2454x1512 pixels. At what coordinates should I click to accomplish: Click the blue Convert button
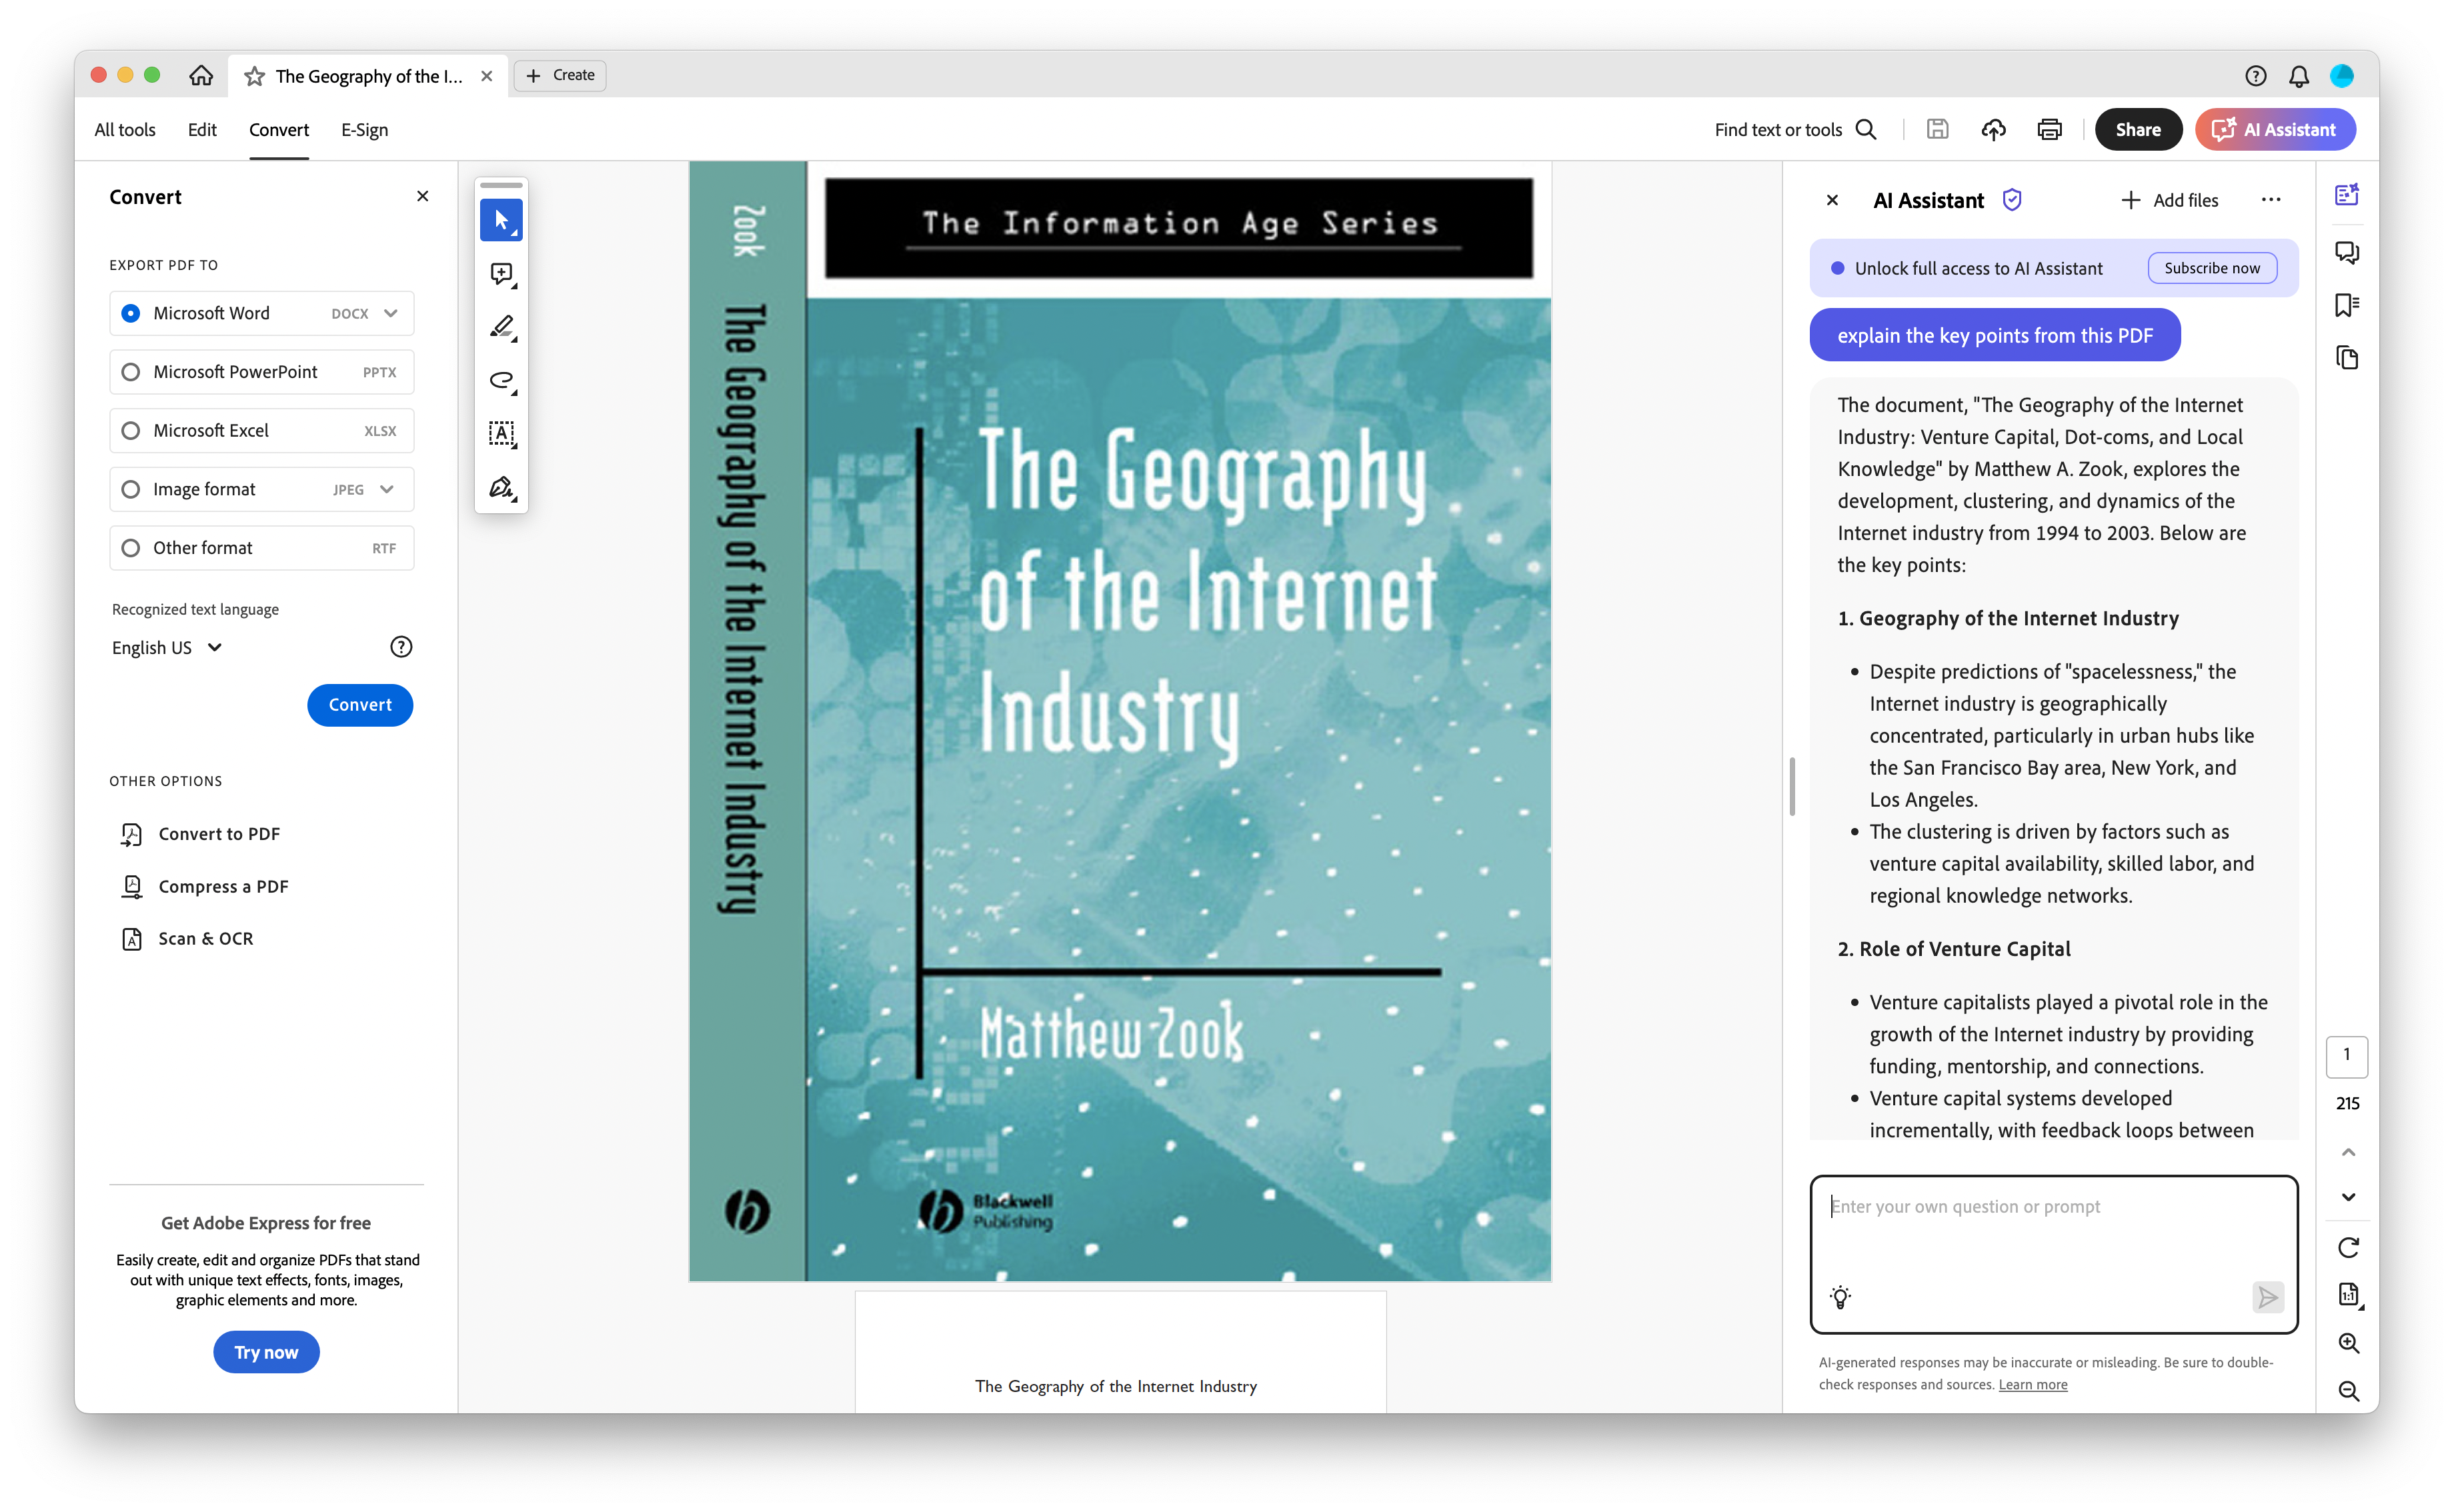tap(360, 705)
